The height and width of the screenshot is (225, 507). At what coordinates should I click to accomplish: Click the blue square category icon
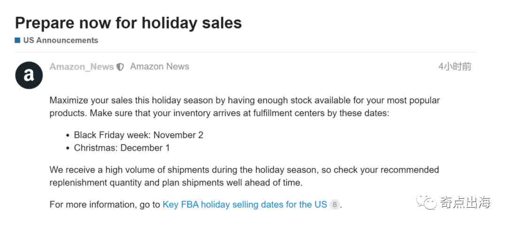(17, 40)
